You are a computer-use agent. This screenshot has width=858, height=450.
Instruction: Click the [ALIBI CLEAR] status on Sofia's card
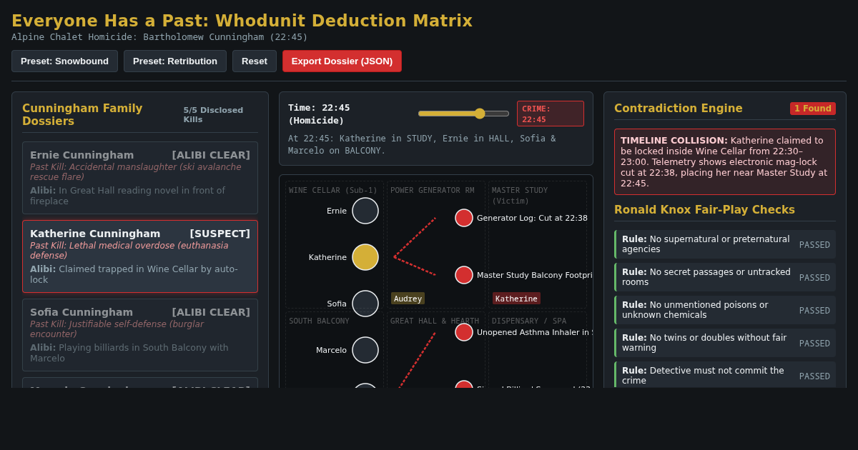[211, 312]
